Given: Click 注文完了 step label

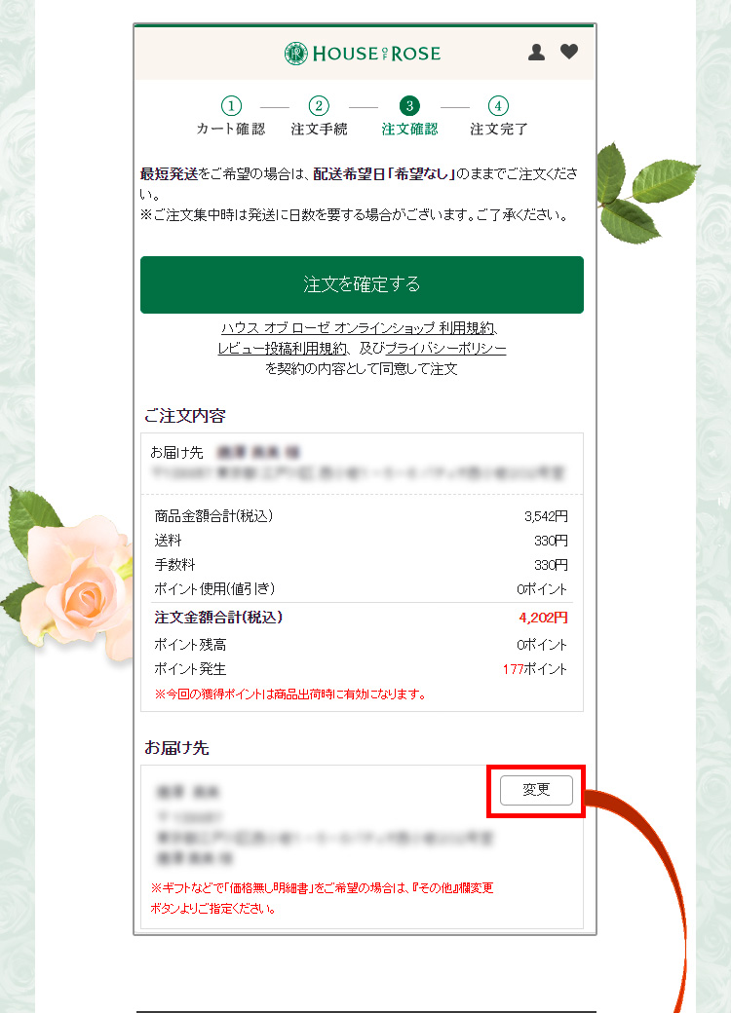Looking at the screenshot, I should click(498, 129).
